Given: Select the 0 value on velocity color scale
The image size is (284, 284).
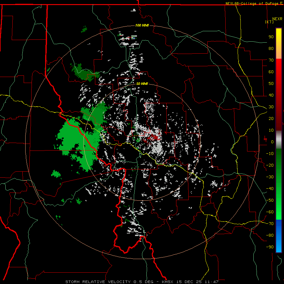Looking at the screenshot, I should pyautogui.click(x=272, y=142).
